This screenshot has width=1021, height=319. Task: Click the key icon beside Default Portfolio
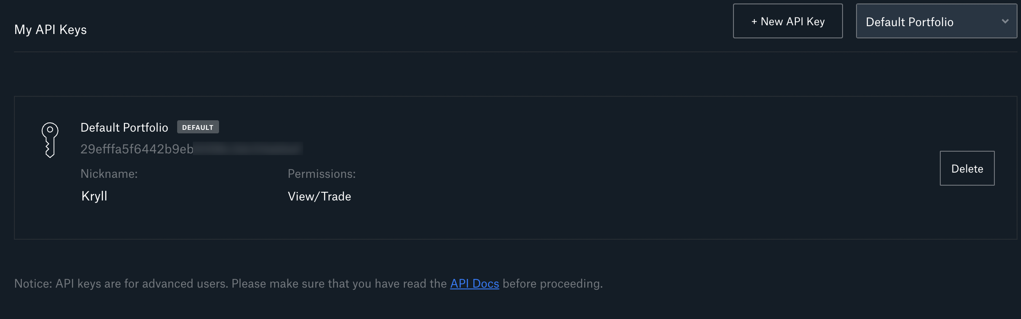tap(50, 140)
